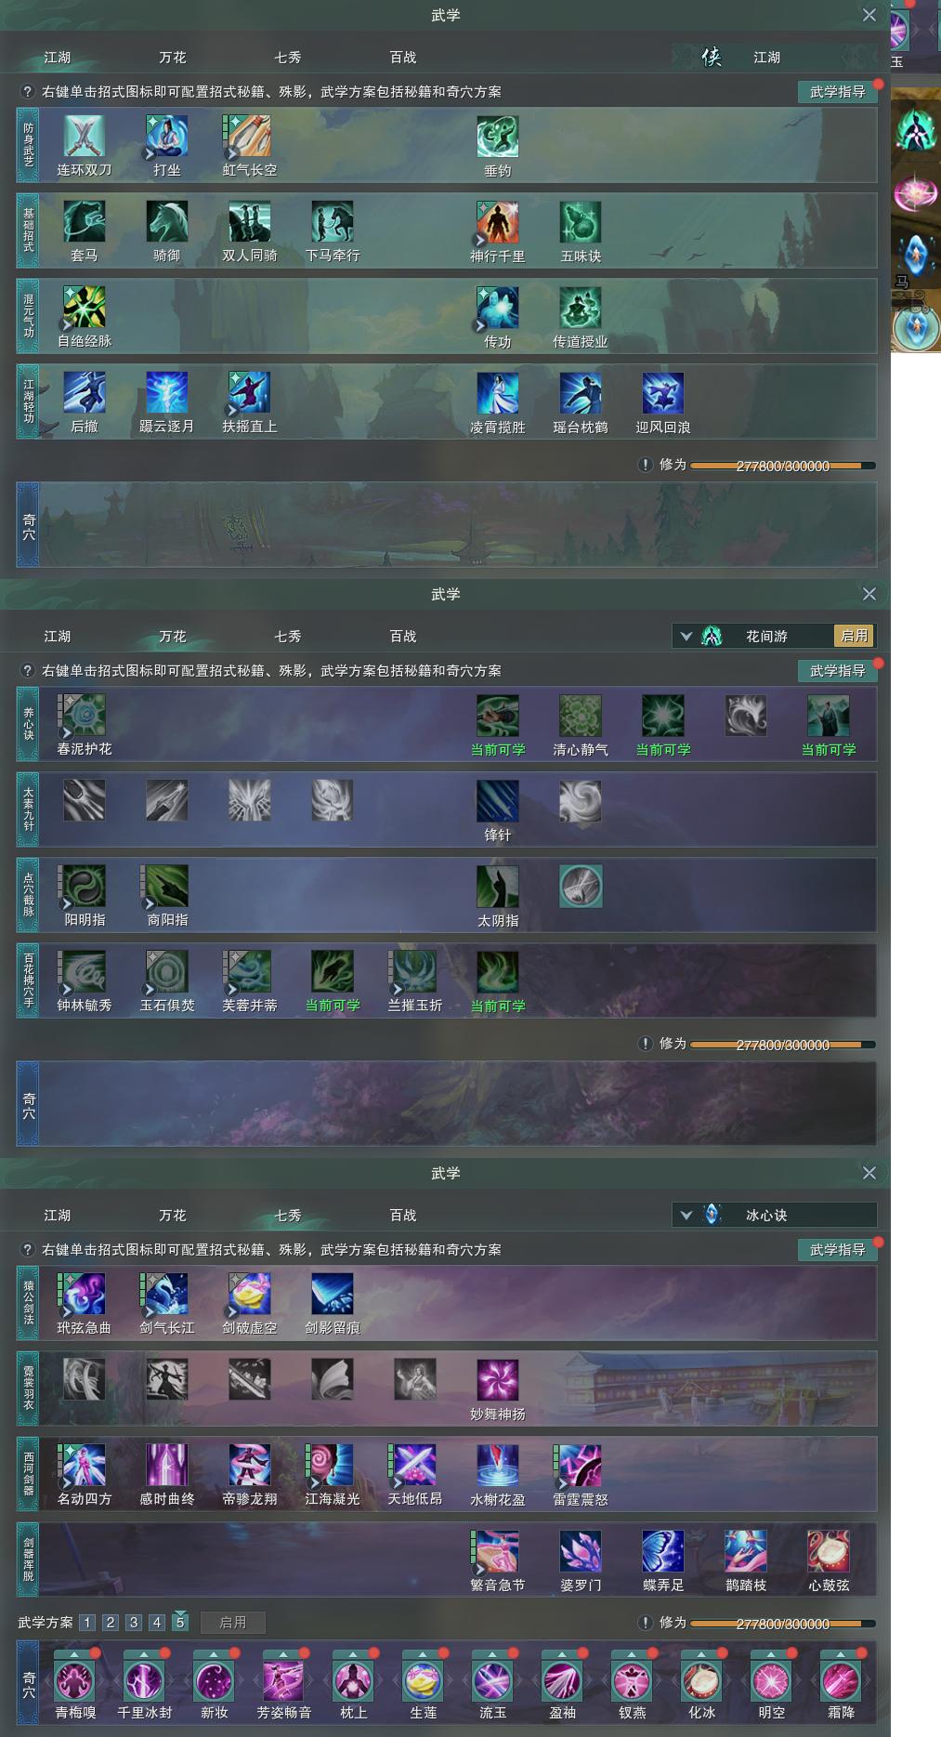The width and height of the screenshot is (941, 1737).
Task: Select the 连环双刀 skill icon
Action: pos(85,137)
